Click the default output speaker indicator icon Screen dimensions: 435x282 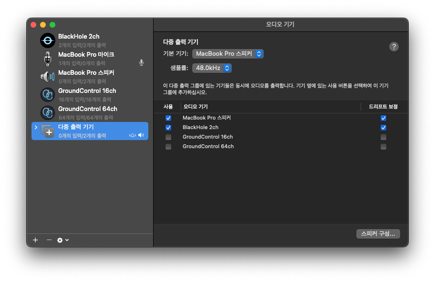click(141, 135)
